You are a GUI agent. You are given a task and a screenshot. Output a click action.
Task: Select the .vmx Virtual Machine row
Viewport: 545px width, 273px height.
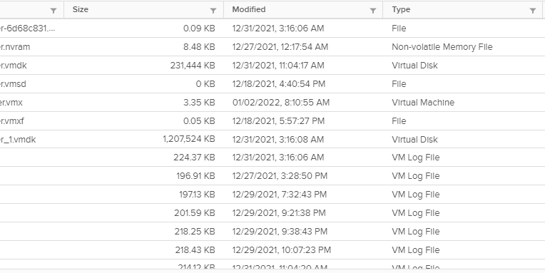pos(272,103)
